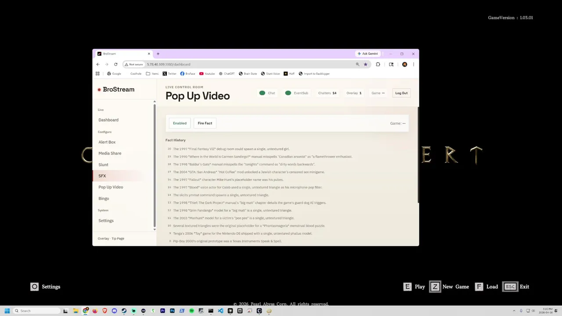Toggle the Enabled button for Pop Up Video
Viewport: 562px width, 316px height.
click(180, 123)
